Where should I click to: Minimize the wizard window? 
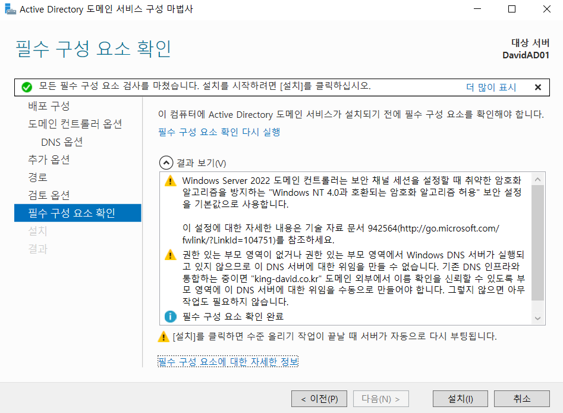pyautogui.click(x=477, y=9)
